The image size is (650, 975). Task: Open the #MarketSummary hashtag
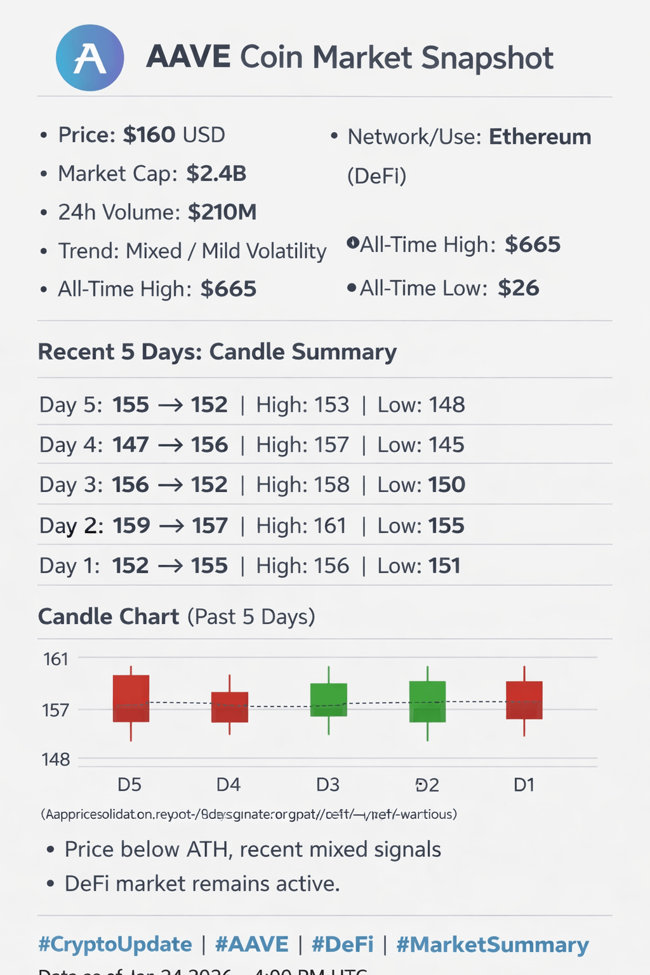(493, 945)
